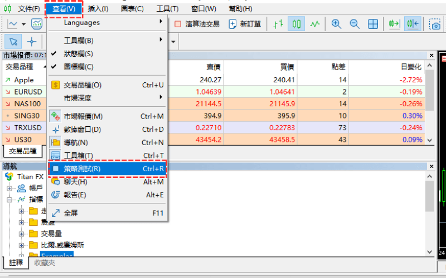Viewport: 446px width, 278px height.
Task: Expand the 工具欄(B) submenu
Action: pyautogui.click(x=107, y=40)
